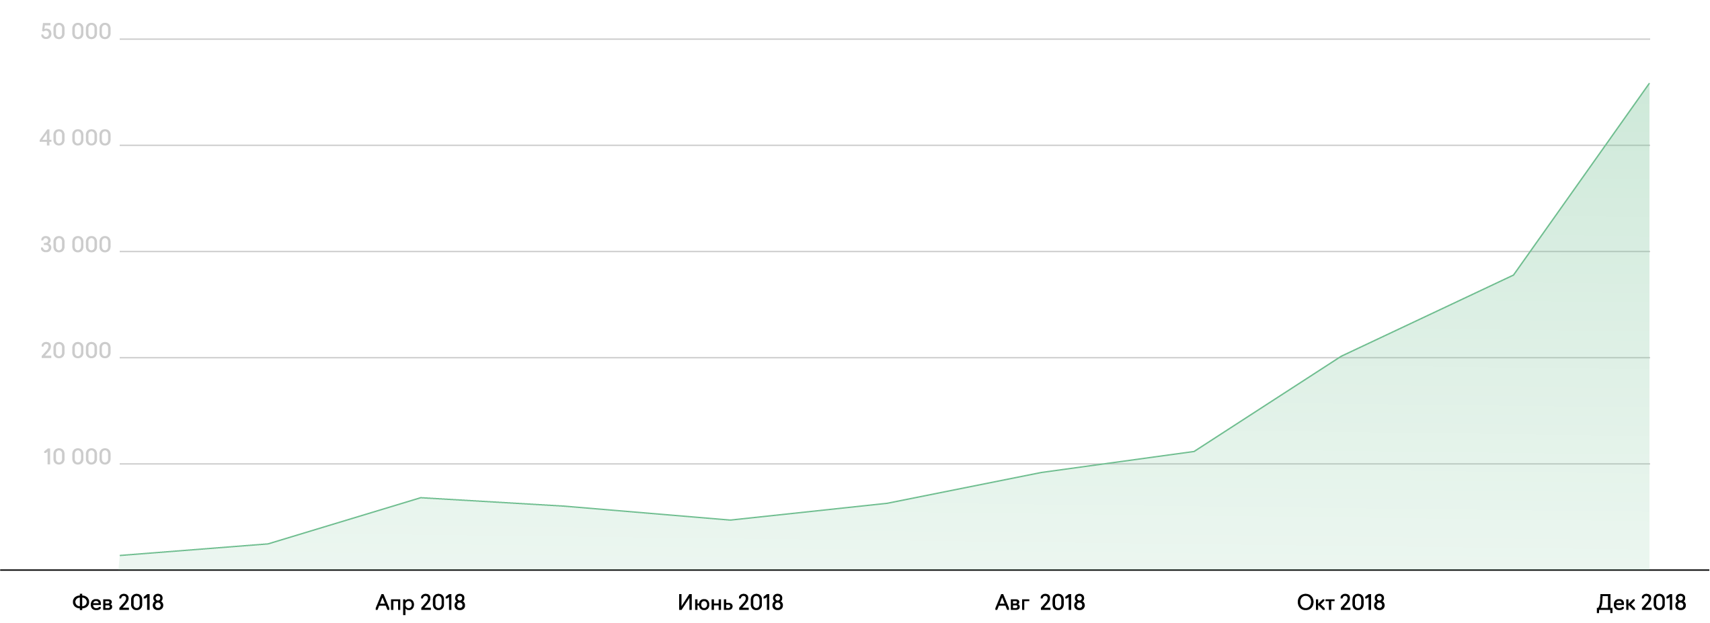Click the line's bend between Авг and Окт 2018
1710x623 pixels.
(x=1194, y=452)
